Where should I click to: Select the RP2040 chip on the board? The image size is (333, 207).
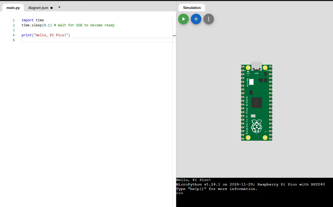257,103
